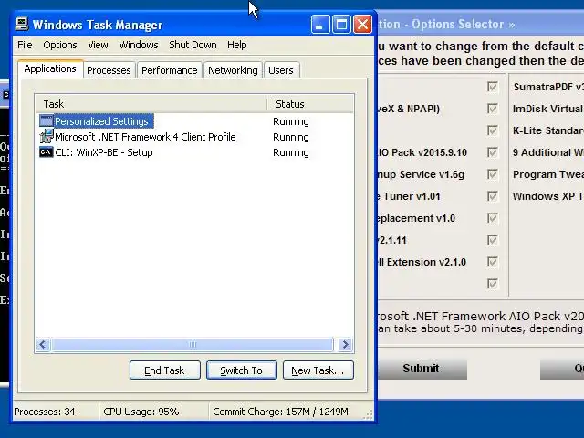Viewport: 584px width, 438px height.
Task: Click ImDisk Virtual item in Options Selector
Action: (x=547, y=109)
